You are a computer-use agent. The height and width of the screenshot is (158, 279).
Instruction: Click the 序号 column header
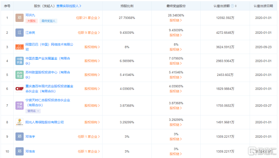click(x=7, y=6)
